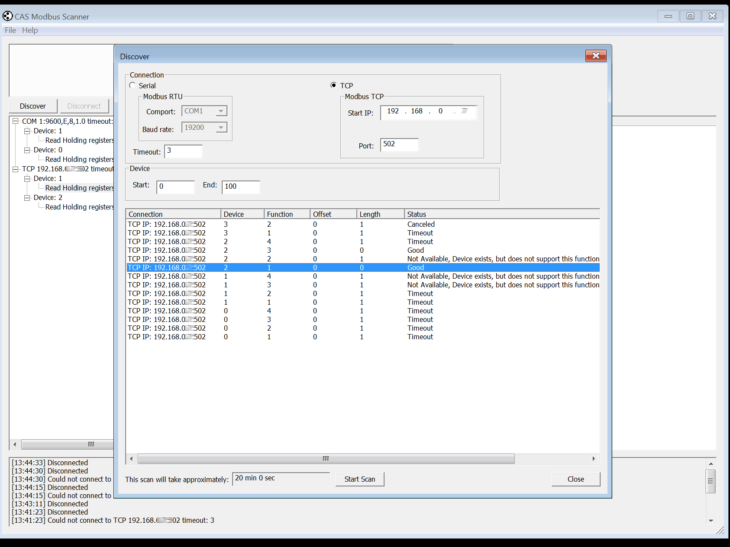The width and height of the screenshot is (730, 547).
Task: Collapse the Device: 2 tree node
Action: [27, 197]
